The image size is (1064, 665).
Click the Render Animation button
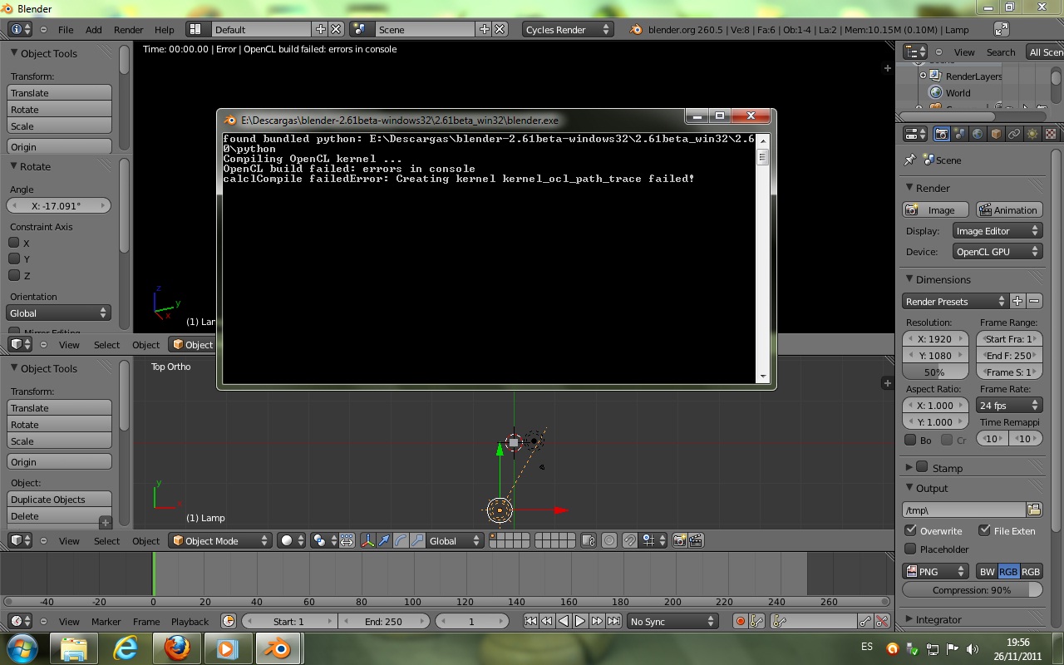(x=1009, y=209)
